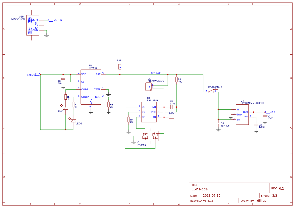Image resolution: width=295 pixels, height=208 pixels.
Task: Click the Q1 FS8205 dual MOSFET symbol
Action: point(150,136)
